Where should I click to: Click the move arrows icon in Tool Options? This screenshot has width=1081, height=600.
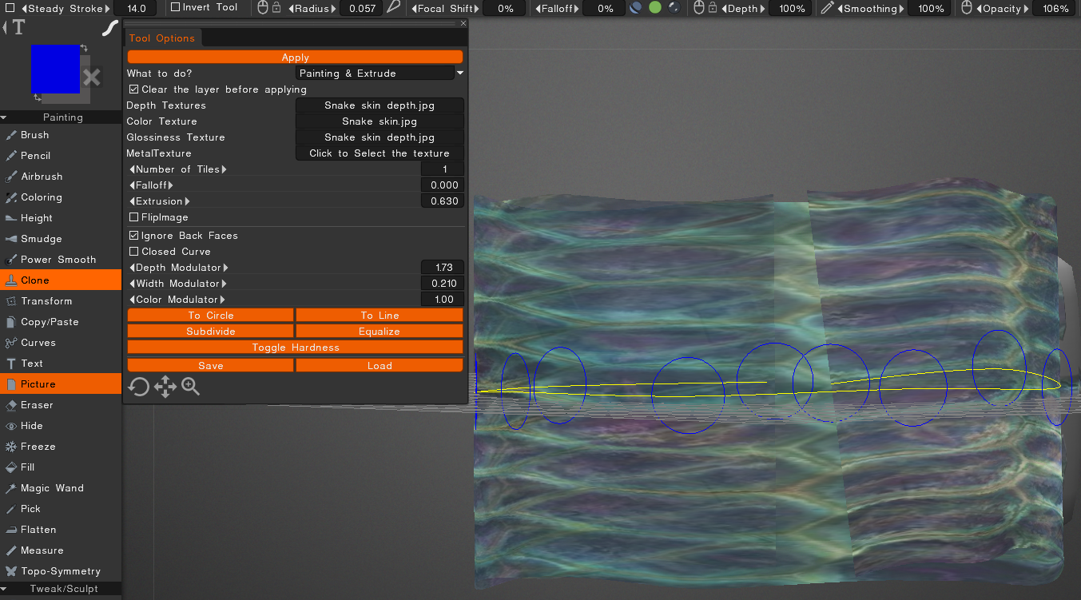coord(165,387)
